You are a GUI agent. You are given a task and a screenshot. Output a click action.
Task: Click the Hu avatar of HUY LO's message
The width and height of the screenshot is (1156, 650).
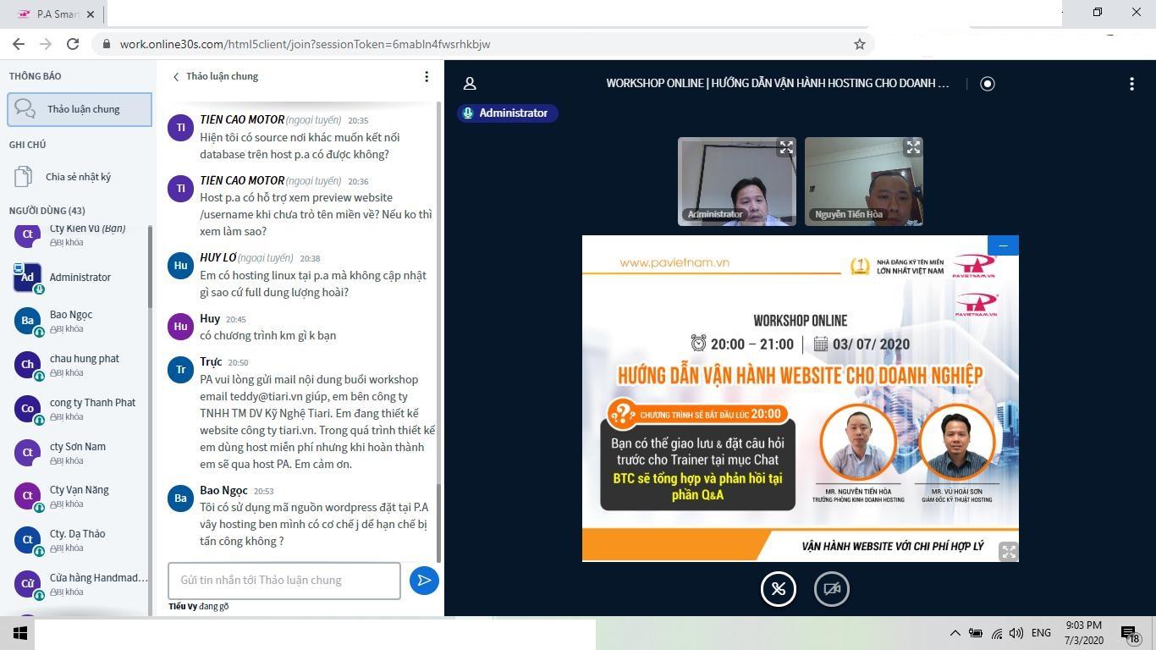(180, 266)
